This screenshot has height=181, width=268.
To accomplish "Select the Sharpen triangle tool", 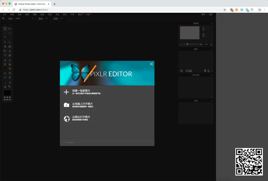I will pyautogui.click(x=10, y=60).
